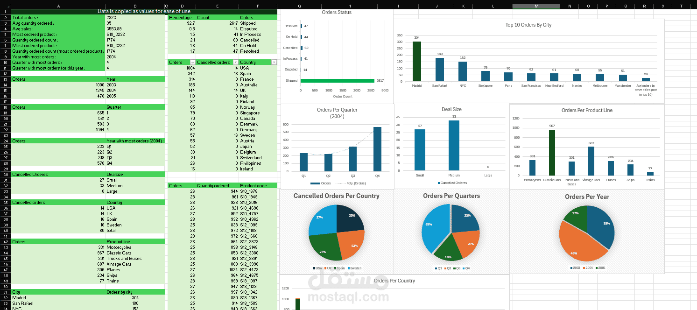This screenshot has height=310, width=697.
Task: Click the 'San Rafael' city cell
Action: tap(58, 303)
